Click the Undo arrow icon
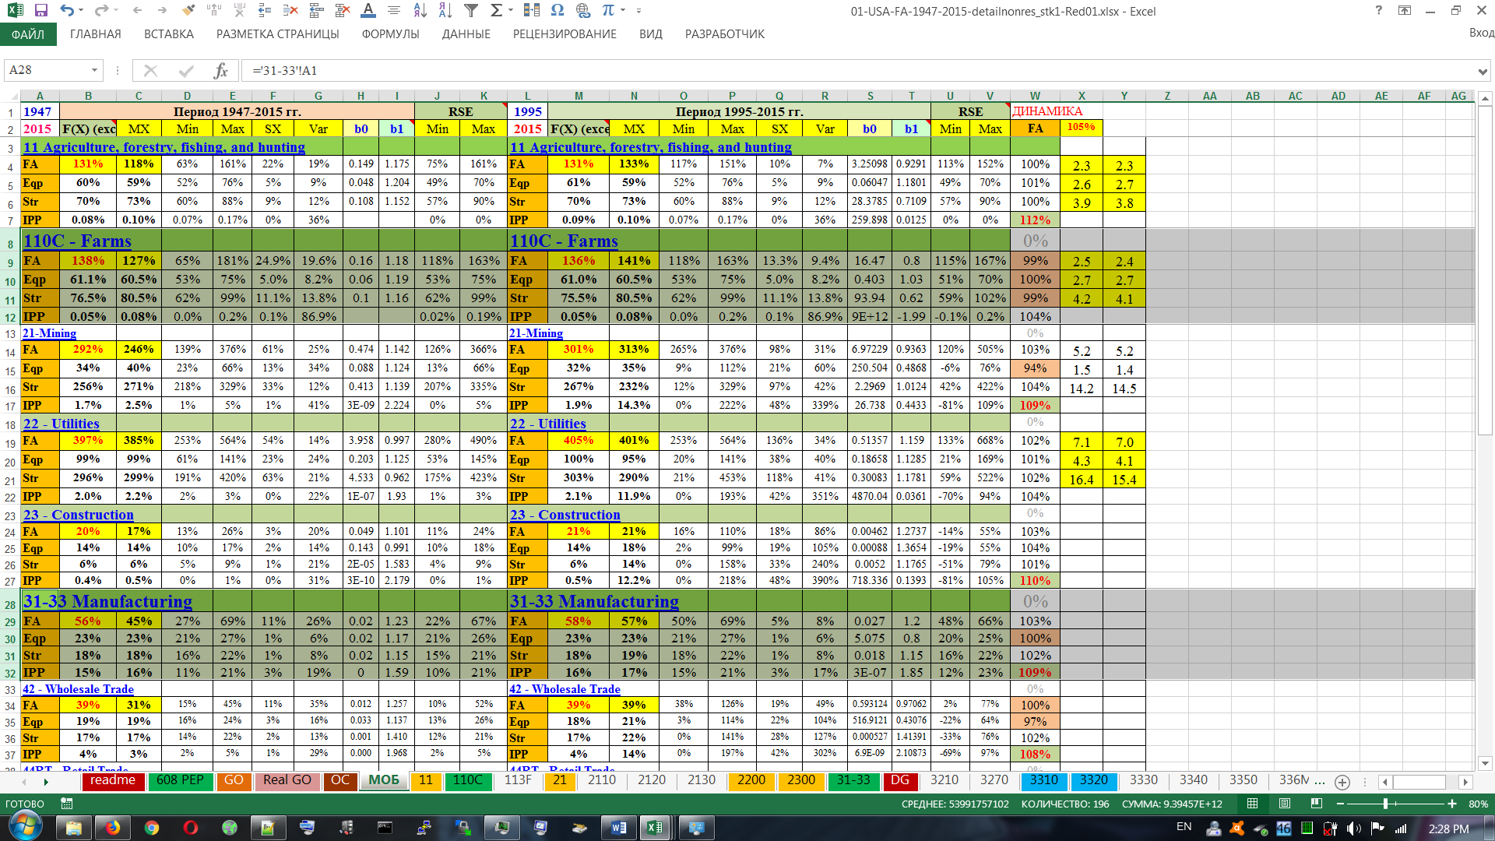The image size is (1495, 841). point(66,11)
